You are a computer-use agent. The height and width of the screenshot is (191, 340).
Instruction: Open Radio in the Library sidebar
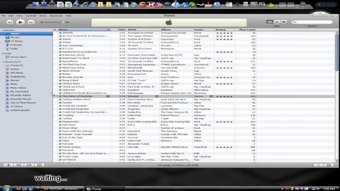pyautogui.click(x=14, y=48)
